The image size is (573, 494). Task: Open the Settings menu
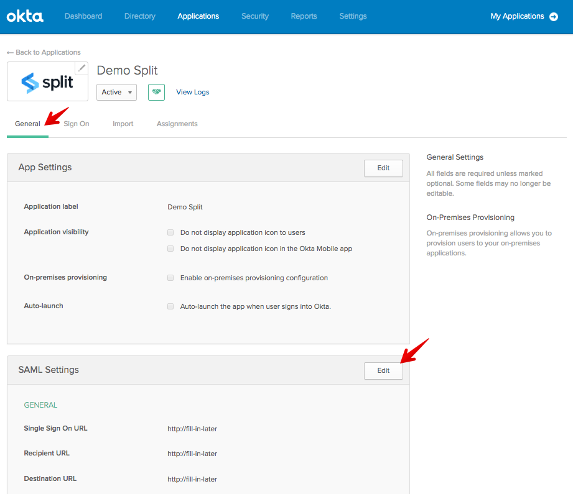click(353, 16)
